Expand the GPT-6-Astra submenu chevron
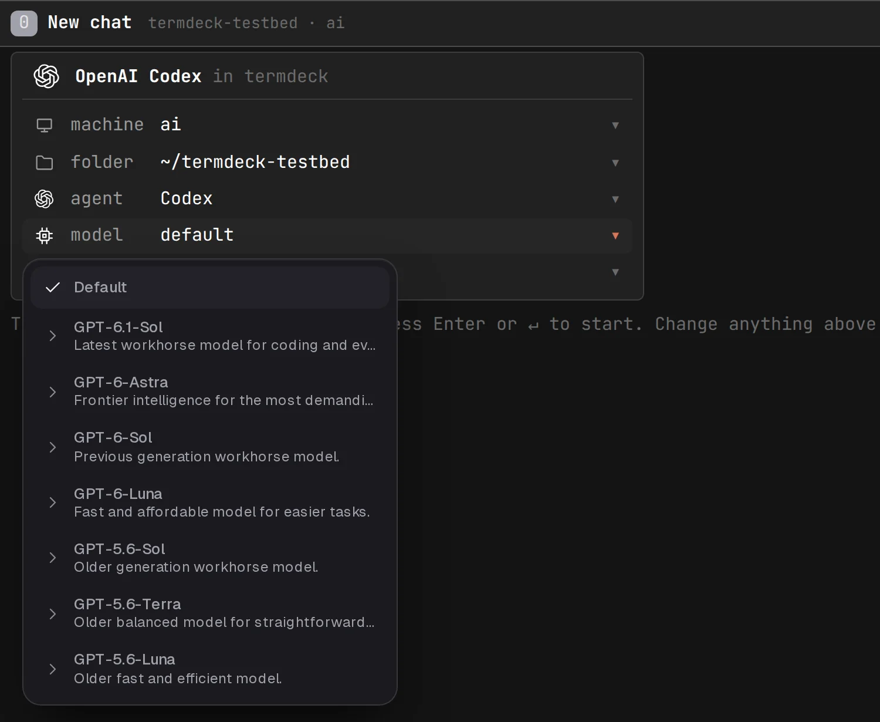Viewport: 880px width, 722px height. (x=53, y=392)
